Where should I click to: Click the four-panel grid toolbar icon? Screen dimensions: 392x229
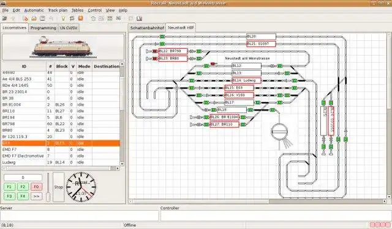tap(110, 18)
